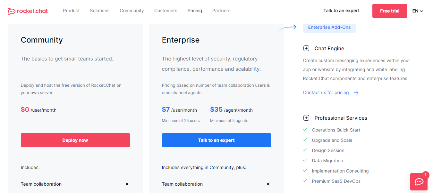This screenshot has width=433, height=193.
Task: Click the $7 /user/month price
Action: pos(179,110)
